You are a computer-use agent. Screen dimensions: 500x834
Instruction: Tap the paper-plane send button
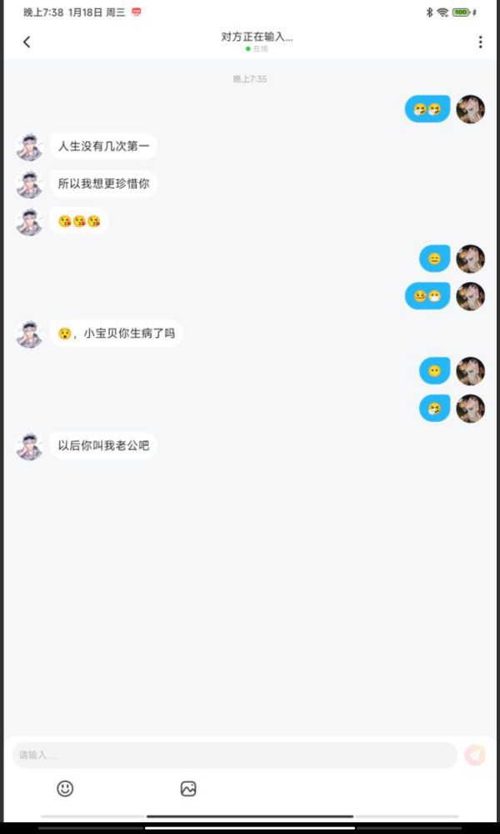(475, 755)
